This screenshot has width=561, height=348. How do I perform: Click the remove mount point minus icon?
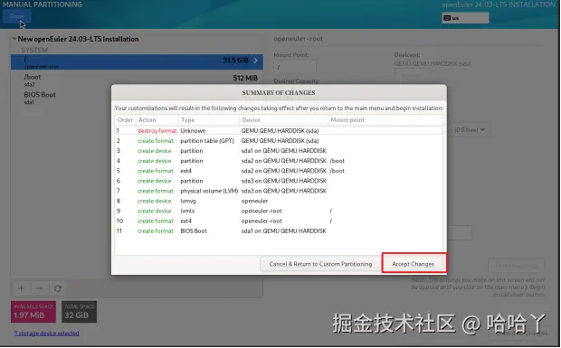coord(39,288)
